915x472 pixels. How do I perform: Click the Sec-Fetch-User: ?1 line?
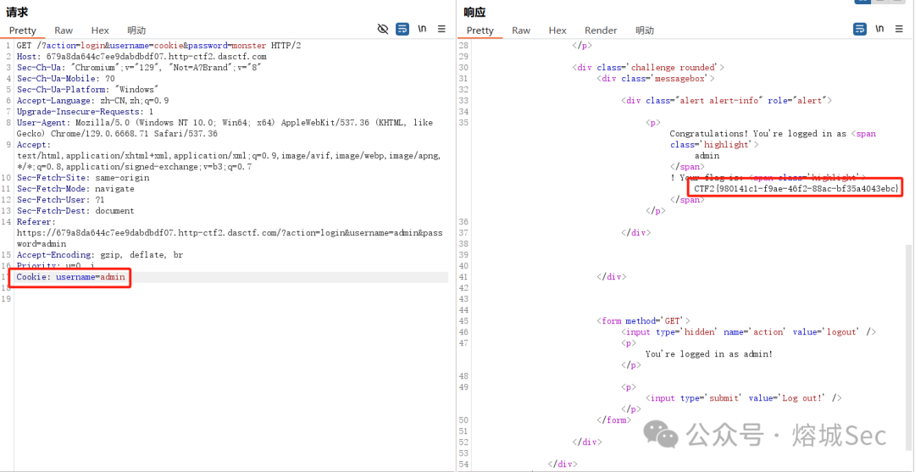61,200
